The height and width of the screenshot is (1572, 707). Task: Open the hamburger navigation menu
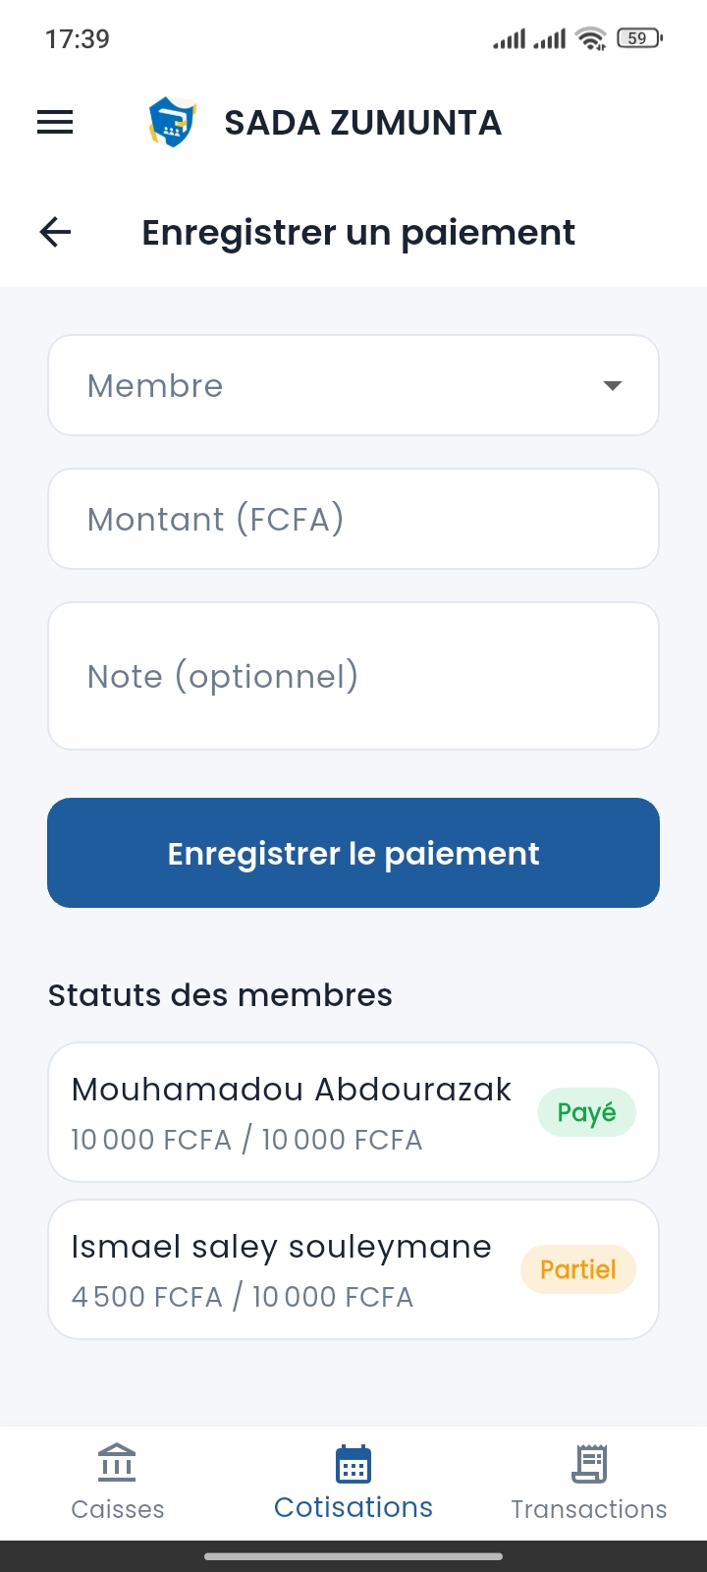[55, 123]
